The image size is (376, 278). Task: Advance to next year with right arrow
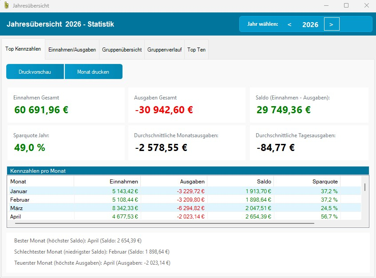pos(332,24)
